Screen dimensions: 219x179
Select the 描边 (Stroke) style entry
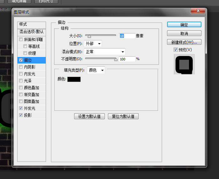[32, 60]
